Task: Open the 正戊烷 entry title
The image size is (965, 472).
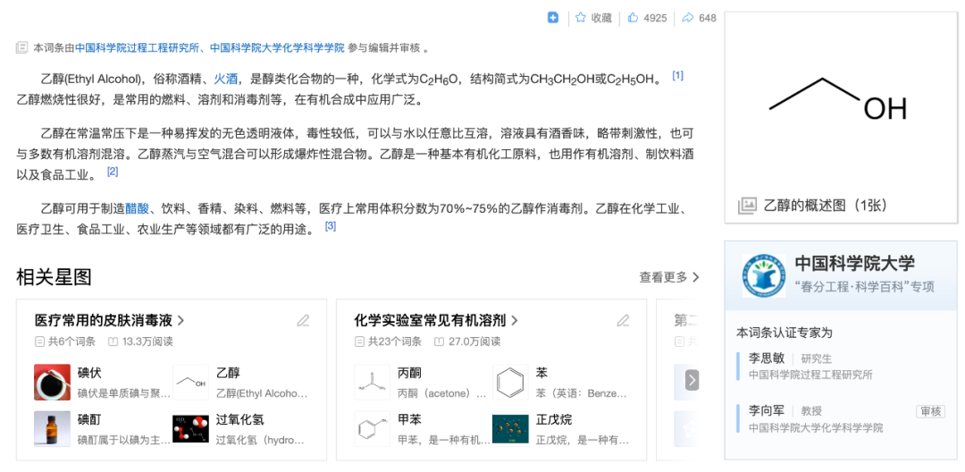Action: (x=553, y=419)
